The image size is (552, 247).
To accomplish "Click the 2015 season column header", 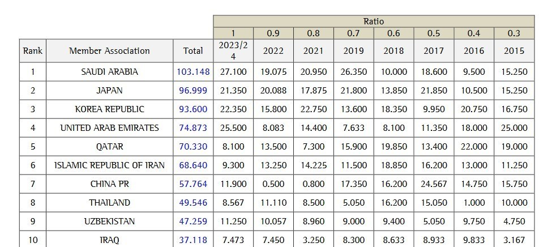I will pos(514,51).
